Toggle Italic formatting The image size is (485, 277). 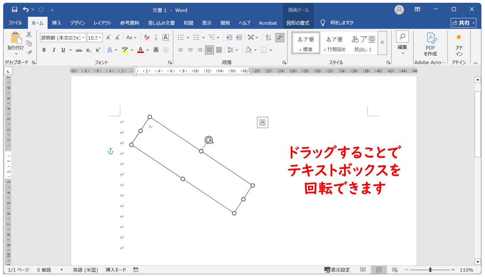[x=54, y=50]
